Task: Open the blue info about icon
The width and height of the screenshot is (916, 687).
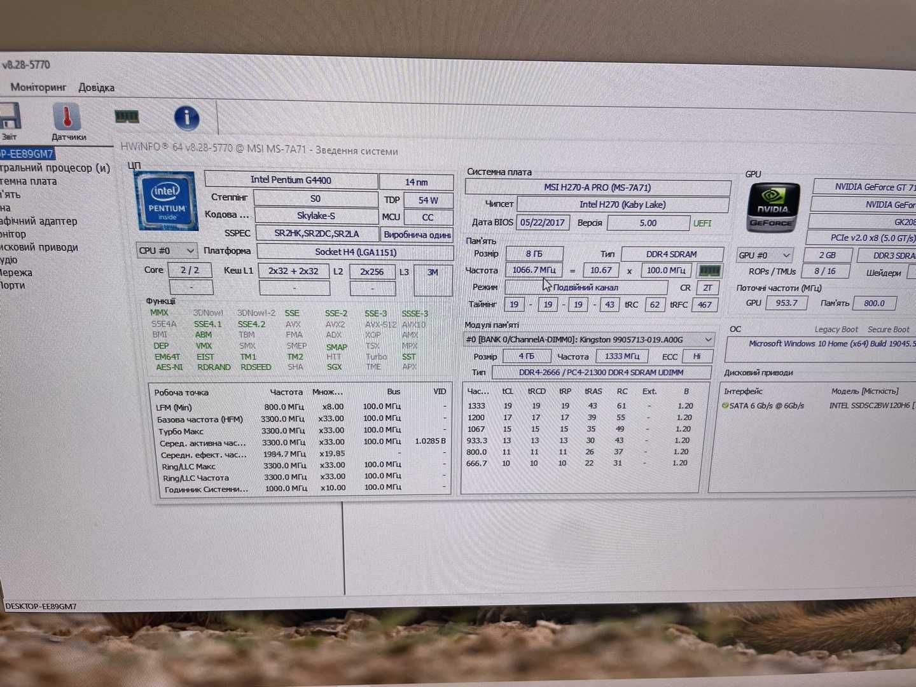Action: pyautogui.click(x=186, y=118)
